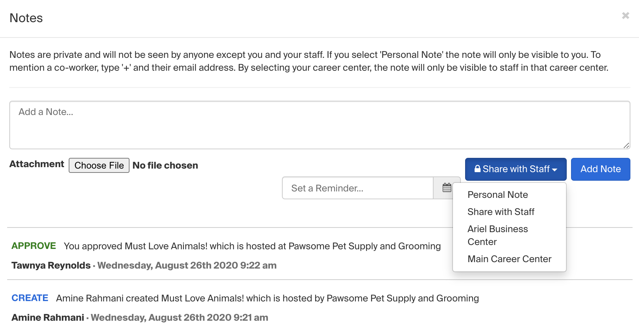Click the CREATE label on second entry
The image size is (639, 335).
(x=30, y=298)
